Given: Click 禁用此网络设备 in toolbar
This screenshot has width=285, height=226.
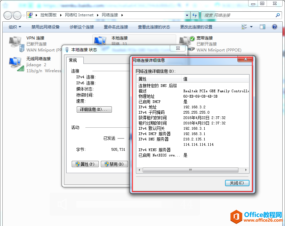Looking at the screenshot, I should pyautogui.click(x=46, y=27).
